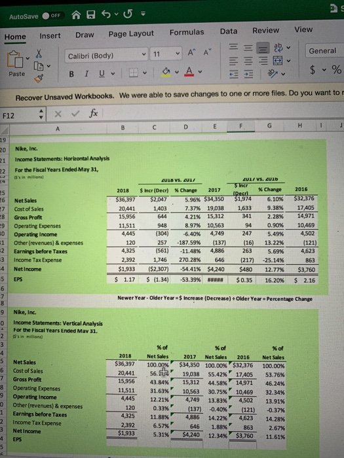Toggle Italic formatting
Screen dimensions: 344x458
tap(86, 73)
